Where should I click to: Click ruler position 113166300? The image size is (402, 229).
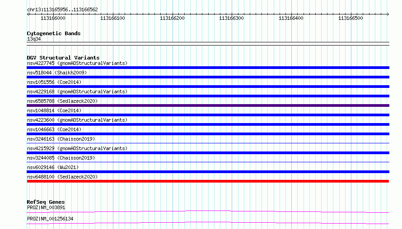[231, 18]
